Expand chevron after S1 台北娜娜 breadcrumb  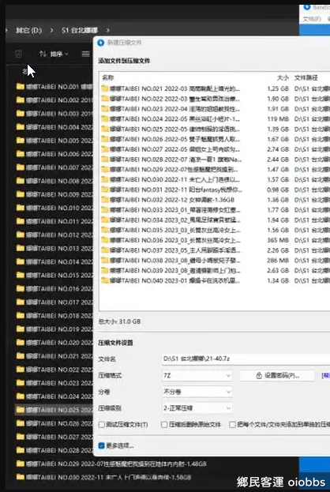(x=108, y=30)
